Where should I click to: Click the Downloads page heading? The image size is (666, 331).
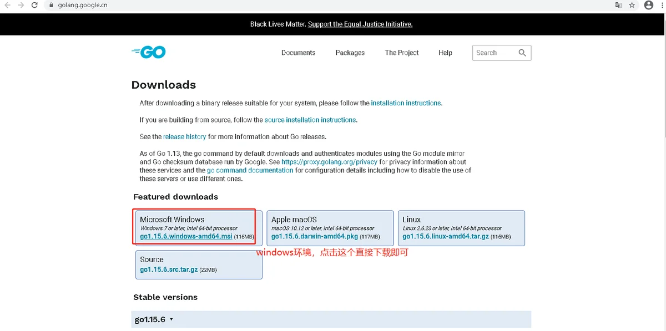click(x=164, y=85)
